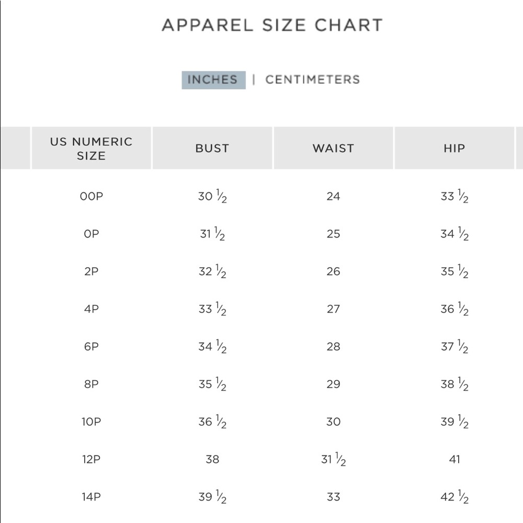Click the Apparel Size Chart title
The height and width of the screenshot is (523, 523).
coord(272,25)
